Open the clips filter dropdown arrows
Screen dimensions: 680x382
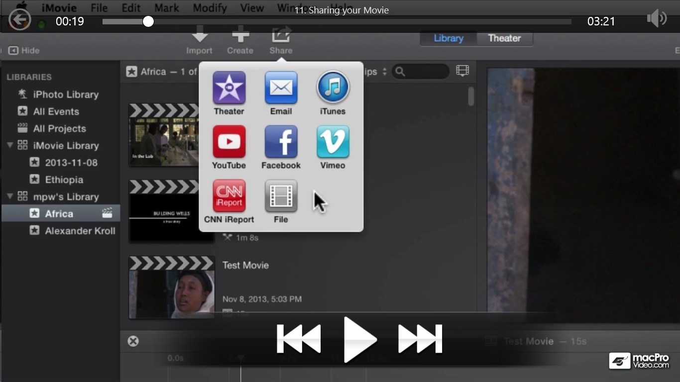coord(384,72)
